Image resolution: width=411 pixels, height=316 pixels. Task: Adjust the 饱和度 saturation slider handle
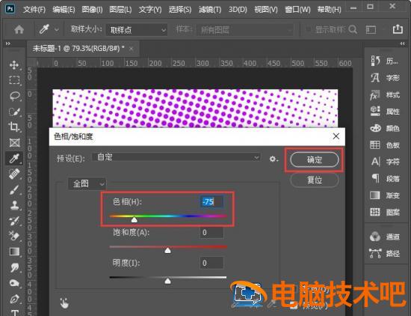click(x=167, y=250)
